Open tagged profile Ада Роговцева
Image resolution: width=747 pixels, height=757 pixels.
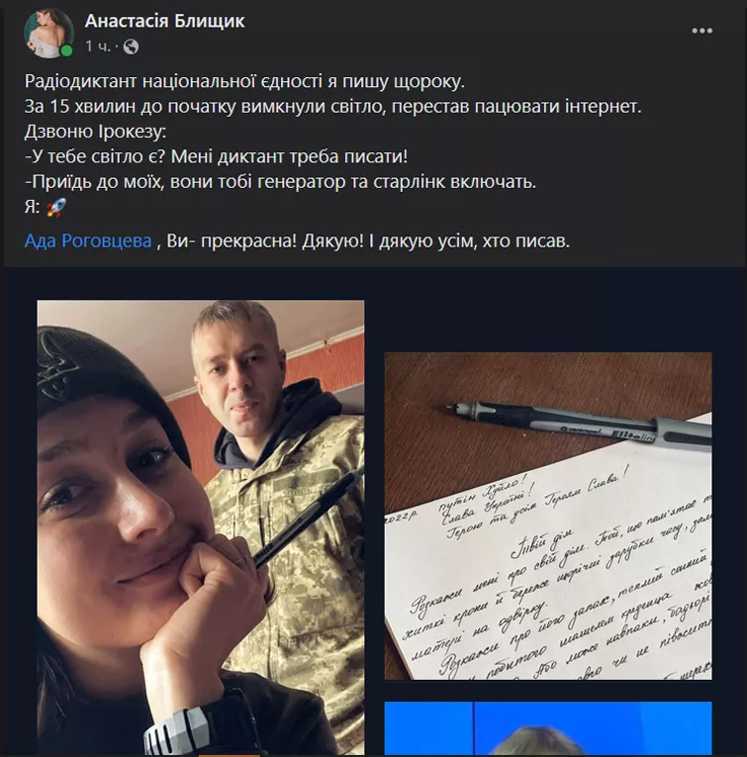pos(88,240)
